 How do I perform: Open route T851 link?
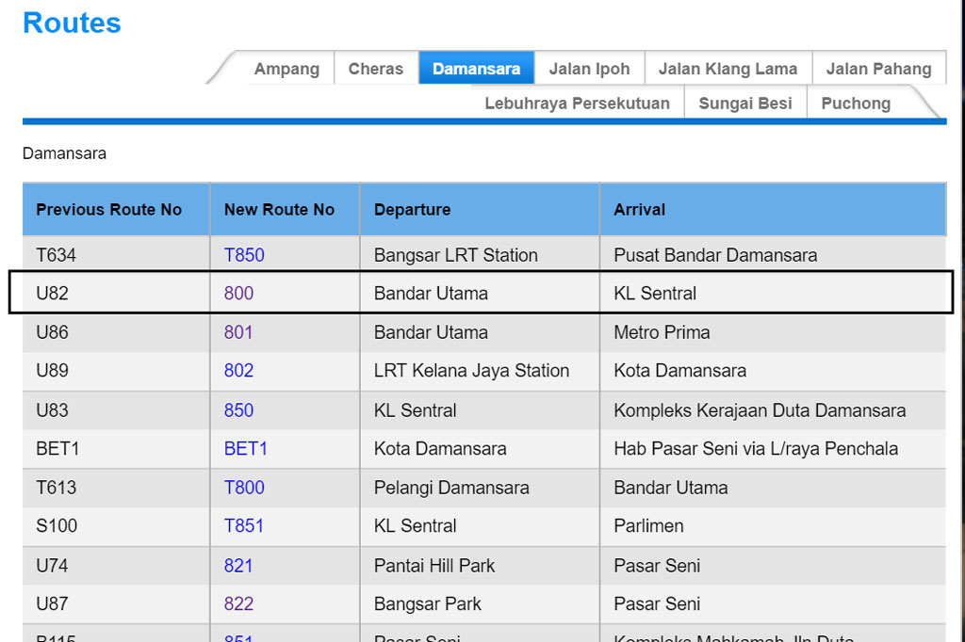(244, 526)
